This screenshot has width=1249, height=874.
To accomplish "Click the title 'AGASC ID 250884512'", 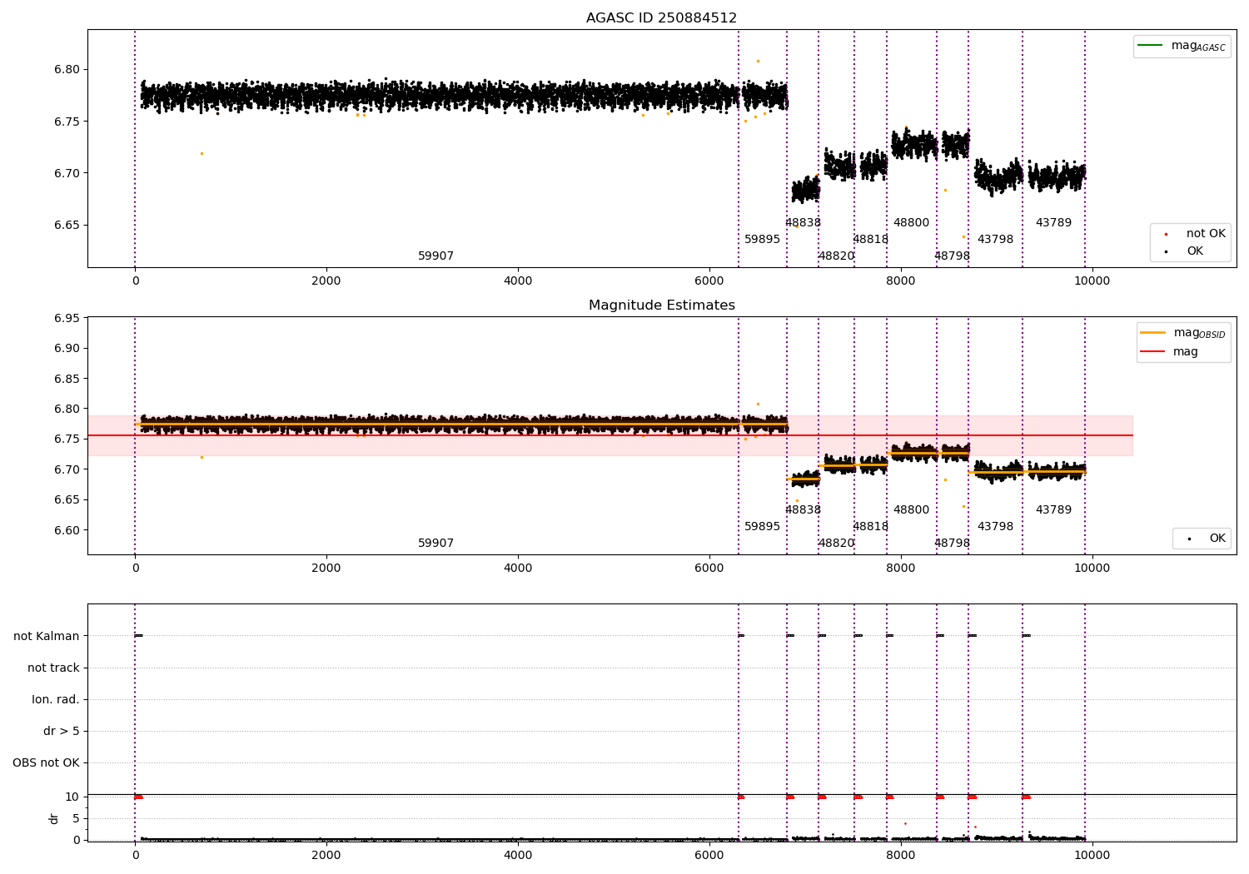I will [661, 18].
